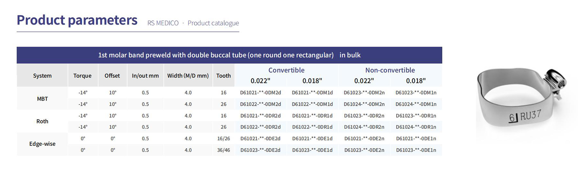This screenshot has width=578, height=181.
Task: Click 0.022" under the Convertible header
Action: pos(260,81)
